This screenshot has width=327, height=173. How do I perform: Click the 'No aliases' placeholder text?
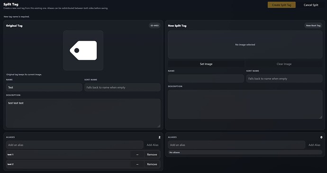pos(174,152)
